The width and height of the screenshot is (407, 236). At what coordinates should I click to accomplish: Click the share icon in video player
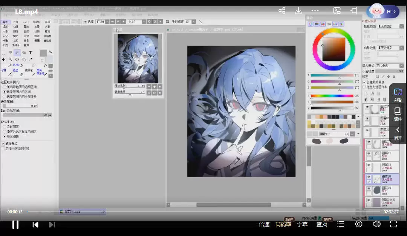pos(282,11)
